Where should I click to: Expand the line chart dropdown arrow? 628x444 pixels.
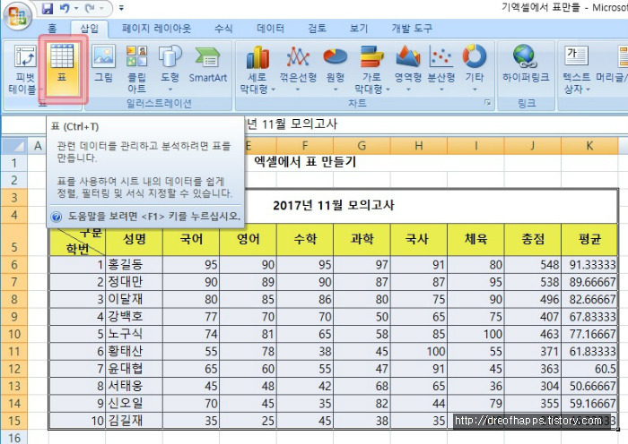coord(298,90)
